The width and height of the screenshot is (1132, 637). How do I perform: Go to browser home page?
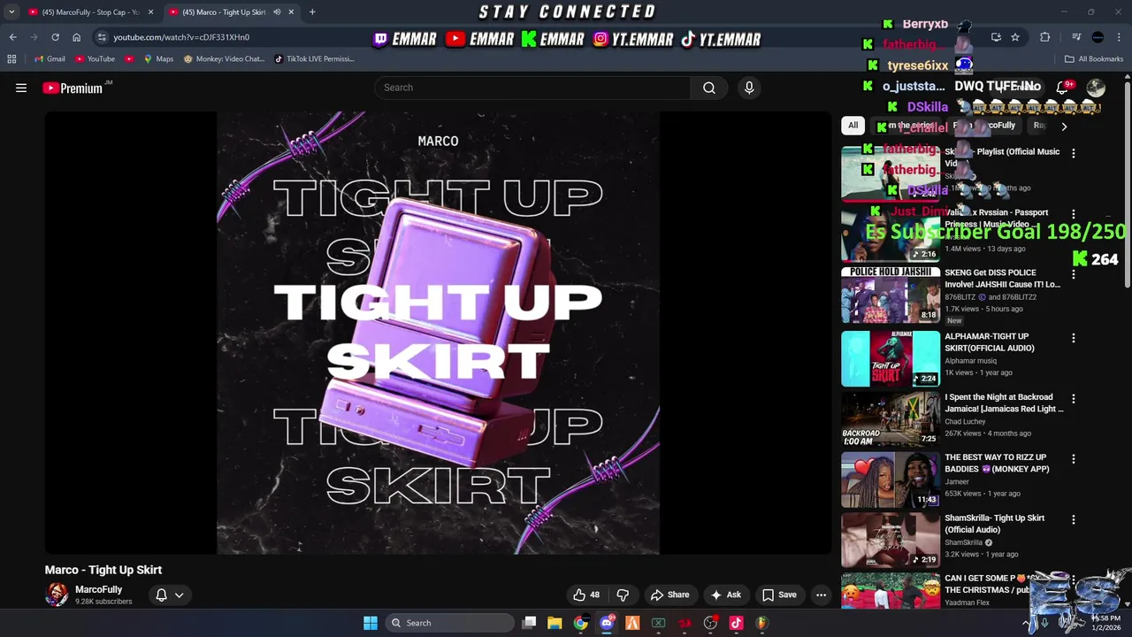point(76,37)
